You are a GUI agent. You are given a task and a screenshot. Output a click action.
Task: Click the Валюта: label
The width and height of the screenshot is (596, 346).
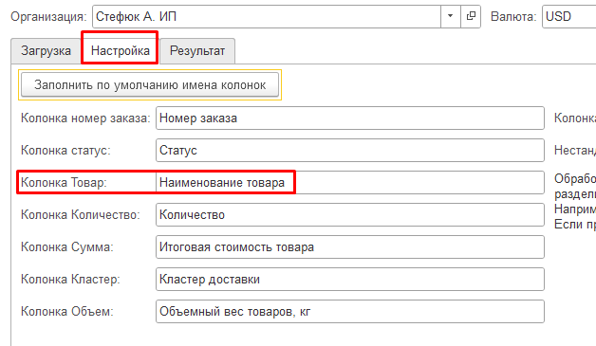(513, 17)
